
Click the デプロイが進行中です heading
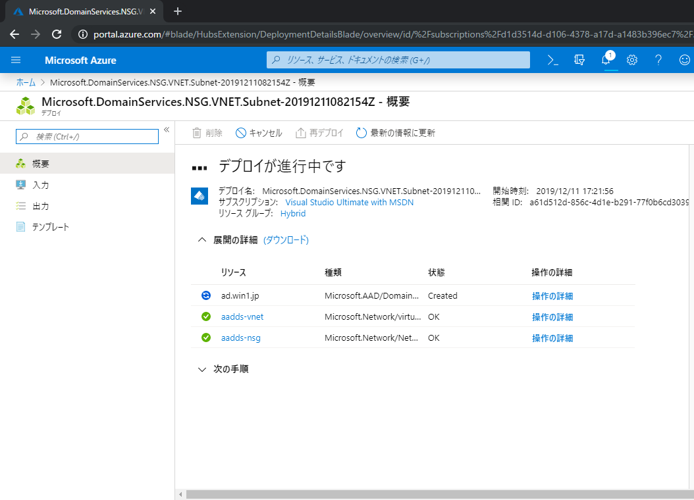point(282,166)
